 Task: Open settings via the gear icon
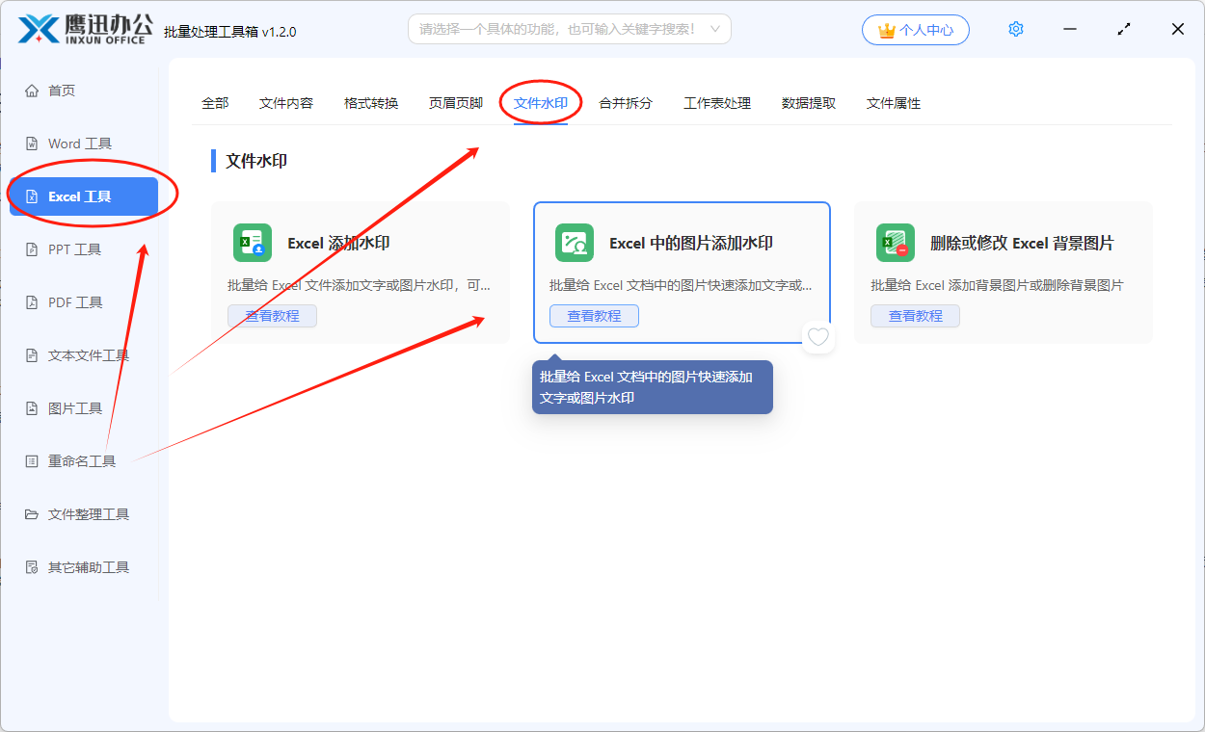(x=1015, y=29)
